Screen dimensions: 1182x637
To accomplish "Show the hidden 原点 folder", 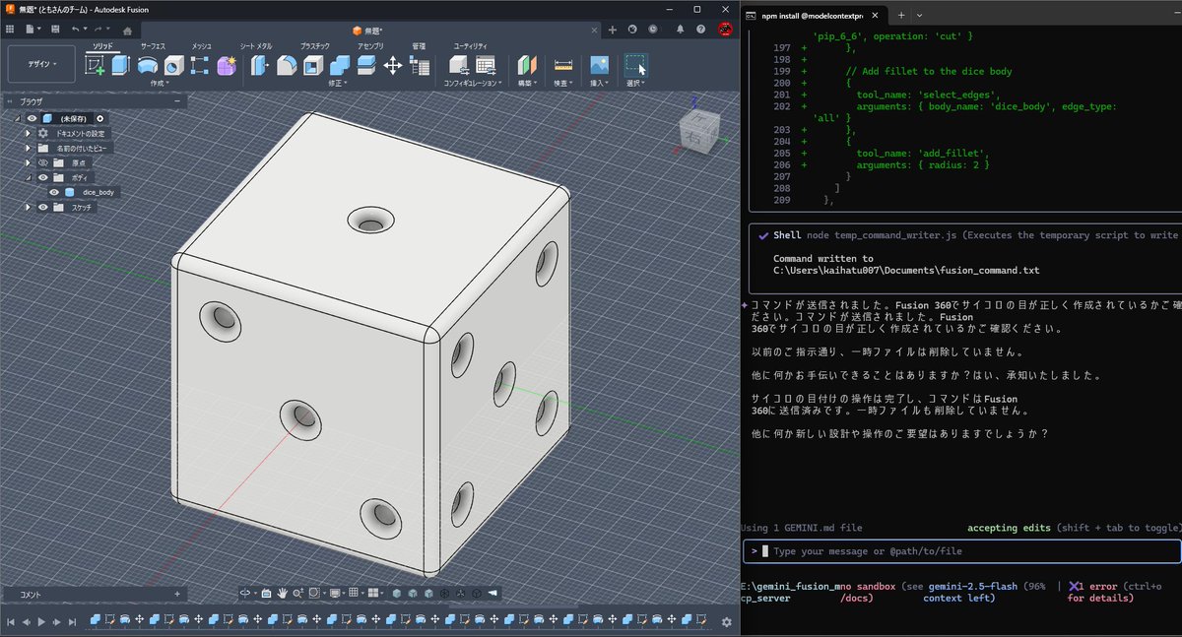I will click(x=43, y=162).
